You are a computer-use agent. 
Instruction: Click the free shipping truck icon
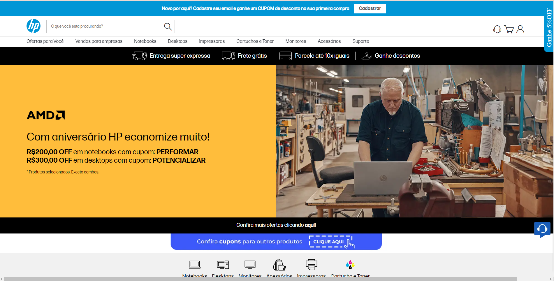click(x=228, y=56)
